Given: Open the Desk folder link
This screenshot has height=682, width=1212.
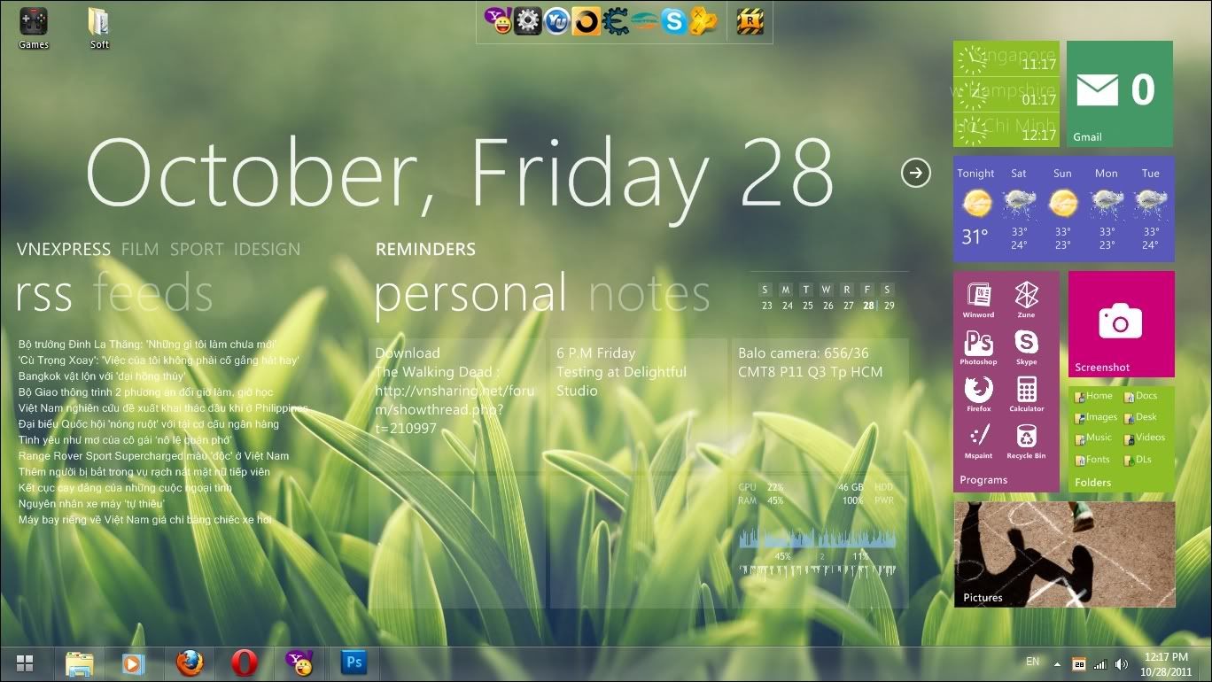Looking at the screenshot, I should 1140,417.
